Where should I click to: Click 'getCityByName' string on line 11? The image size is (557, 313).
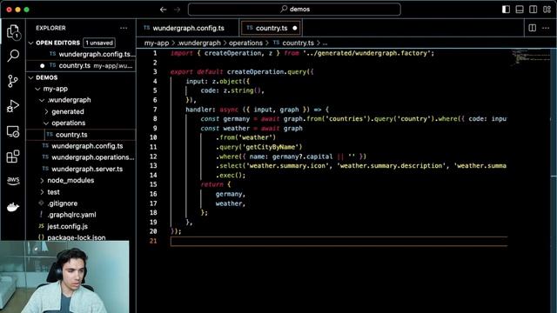(272, 147)
